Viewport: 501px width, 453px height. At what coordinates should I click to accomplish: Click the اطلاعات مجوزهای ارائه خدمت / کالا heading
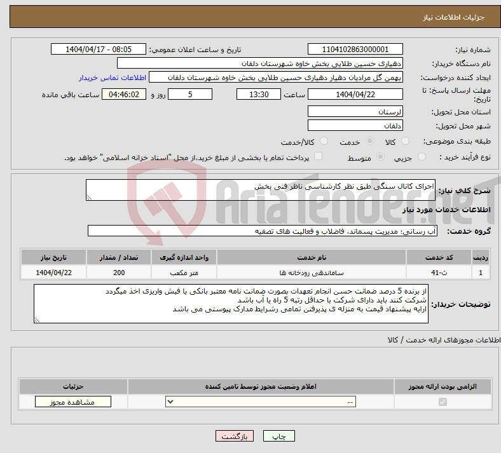(x=444, y=340)
